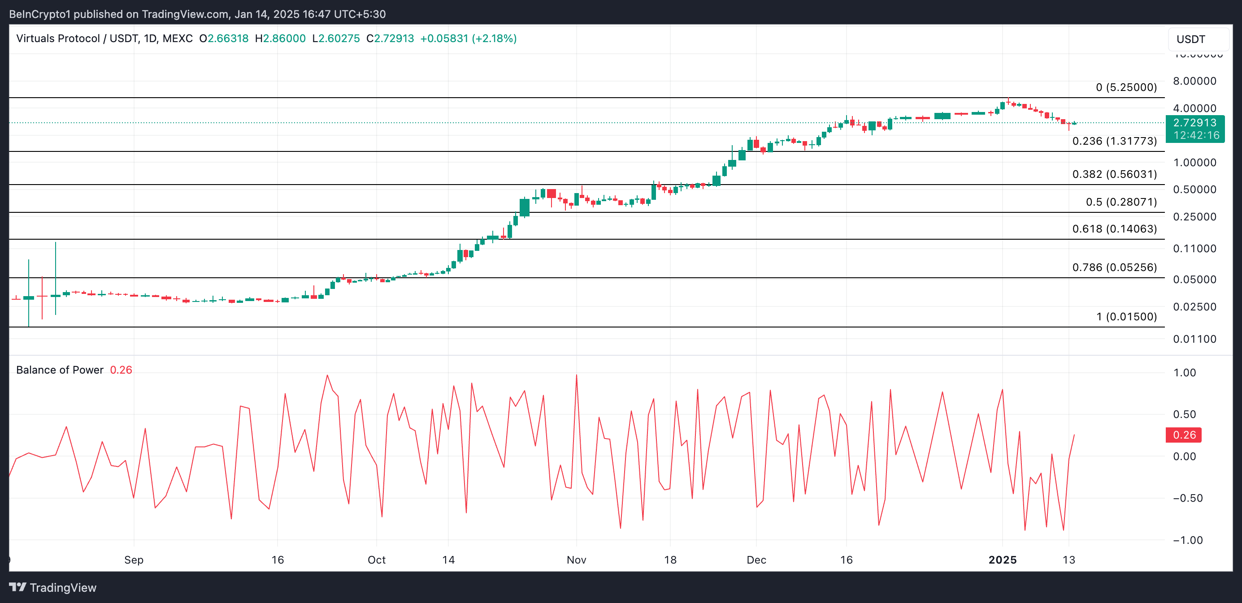This screenshot has height=603, width=1242.
Task: Click the red 0.26 indicator value tag
Action: pyautogui.click(x=1184, y=435)
